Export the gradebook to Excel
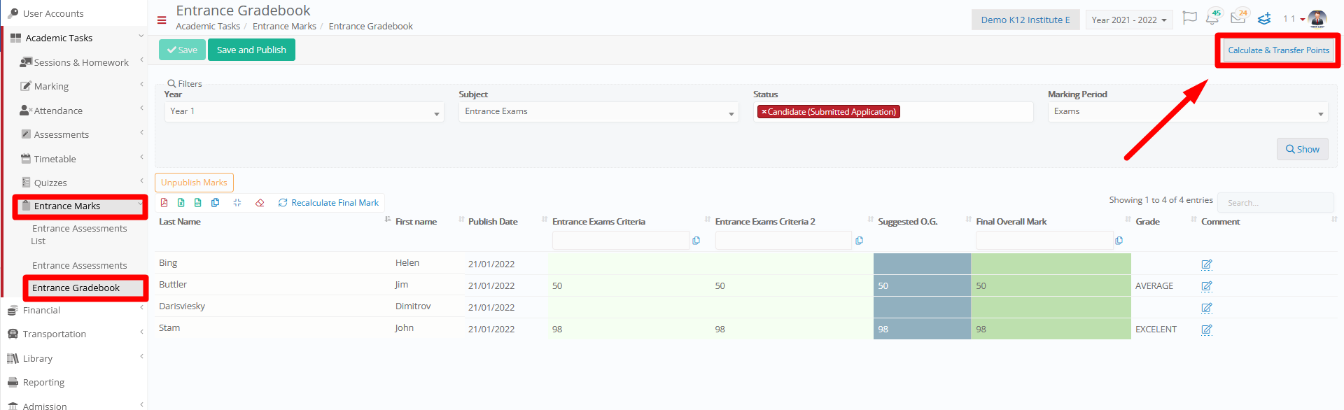Image resolution: width=1344 pixels, height=410 pixels. (181, 203)
